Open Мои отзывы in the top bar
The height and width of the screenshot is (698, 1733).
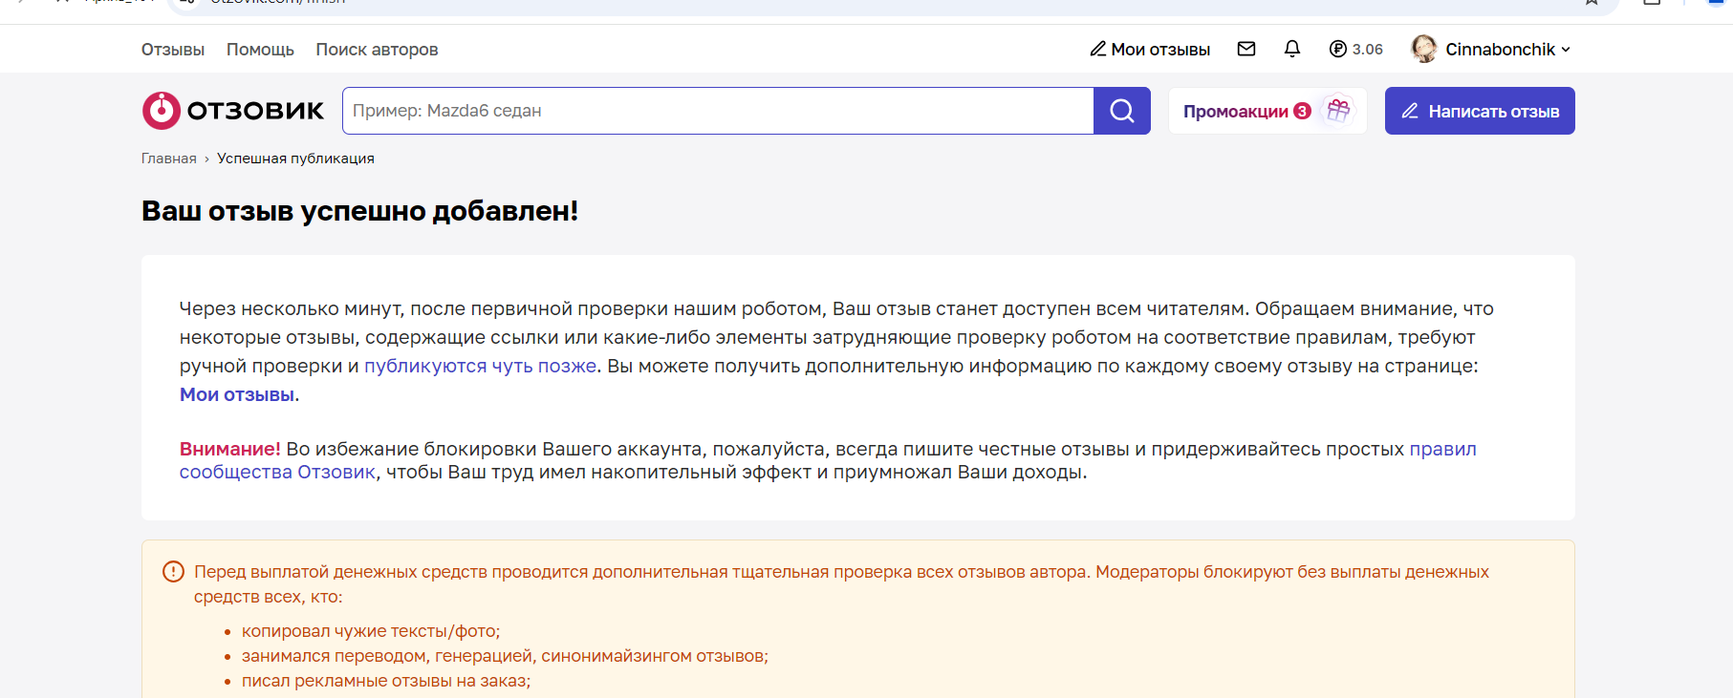coord(1150,50)
